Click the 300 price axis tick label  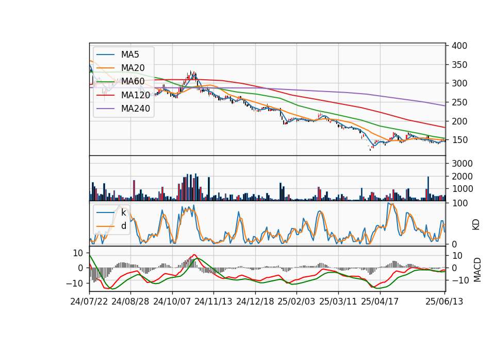[459, 83]
